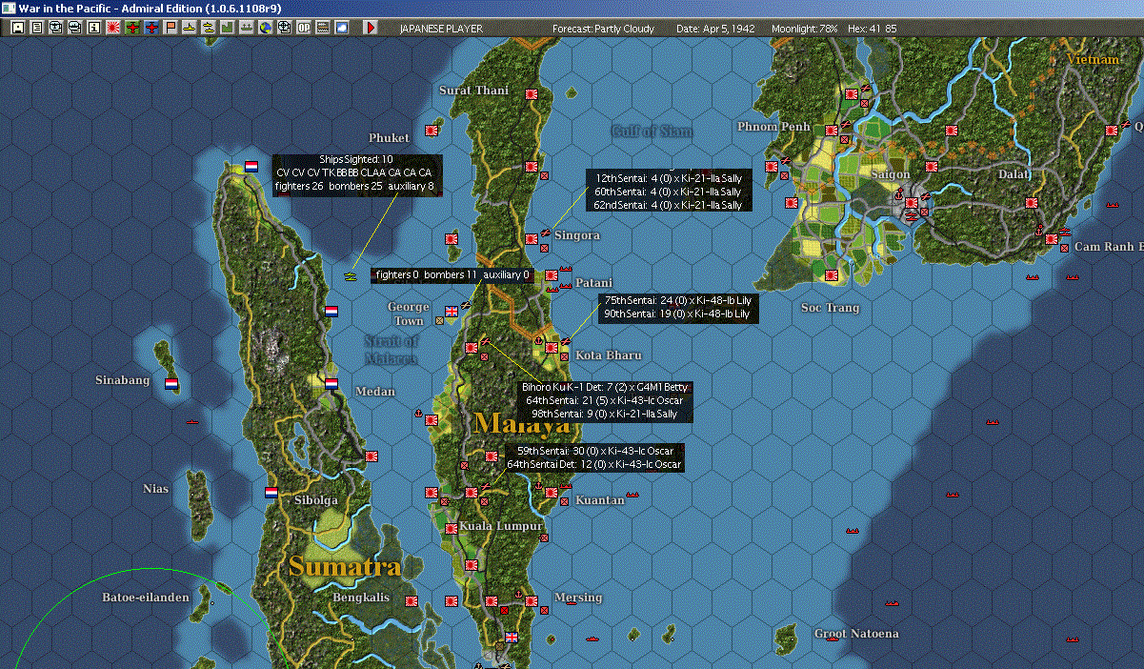
Task: Select the yellow sighted task force ship icon
Action: [351, 275]
